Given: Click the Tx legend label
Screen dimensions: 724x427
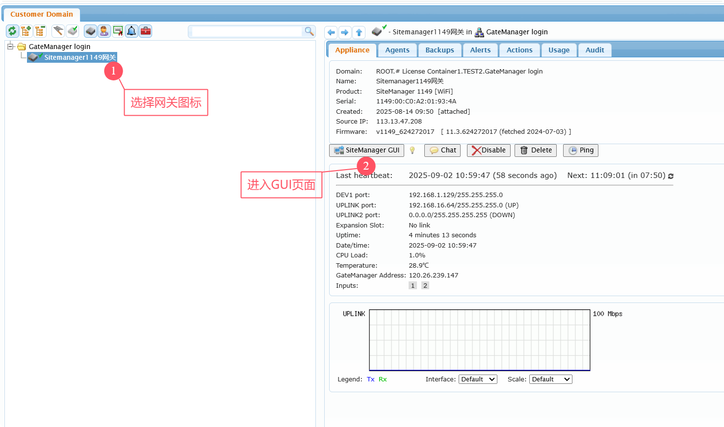Looking at the screenshot, I should [x=370, y=379].
